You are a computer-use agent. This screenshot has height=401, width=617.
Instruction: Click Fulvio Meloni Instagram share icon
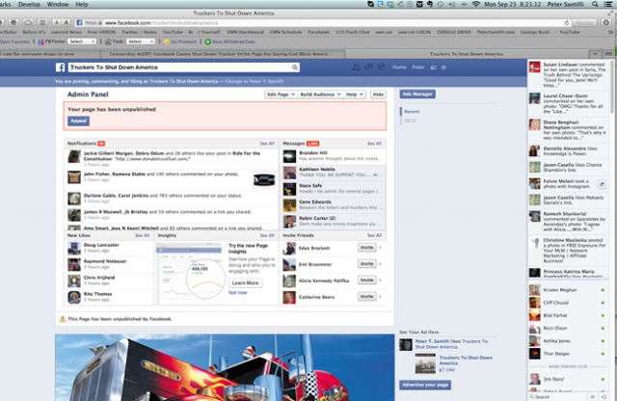pos(602,184)
